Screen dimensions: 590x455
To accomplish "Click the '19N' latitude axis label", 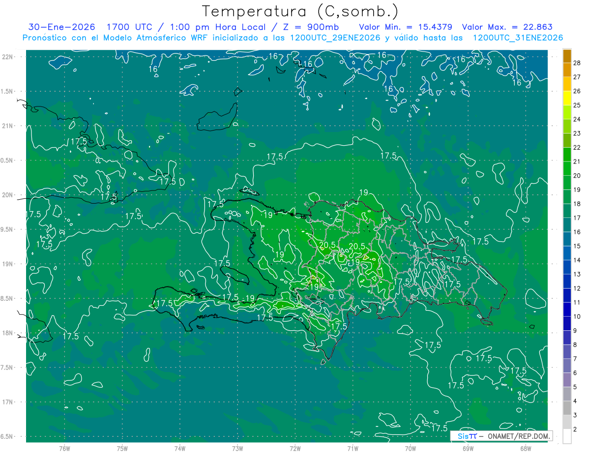I will click(7, 264).
